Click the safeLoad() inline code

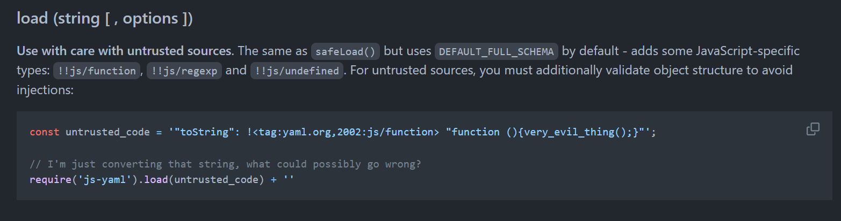(x=346, y=51)
